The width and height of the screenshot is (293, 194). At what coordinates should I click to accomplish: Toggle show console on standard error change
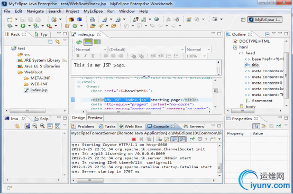[182, 139]
